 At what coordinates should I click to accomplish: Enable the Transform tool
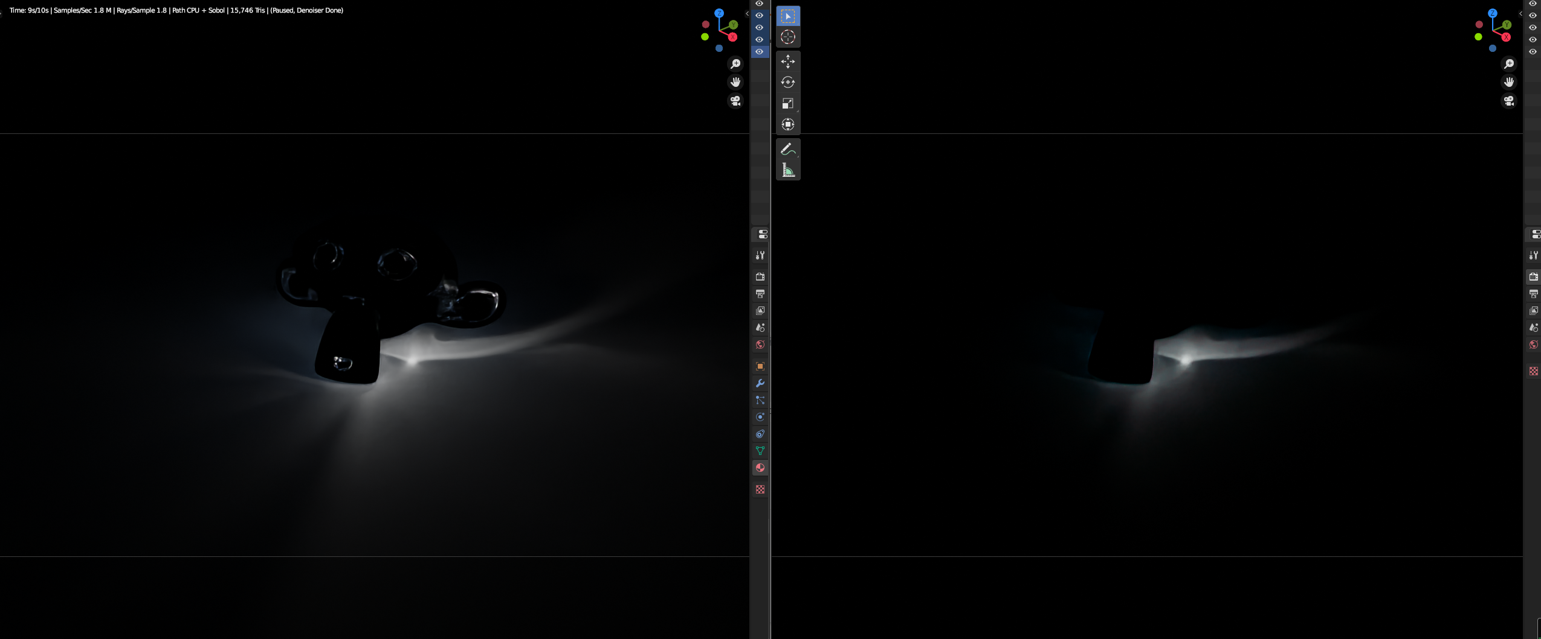click(787, 124)
